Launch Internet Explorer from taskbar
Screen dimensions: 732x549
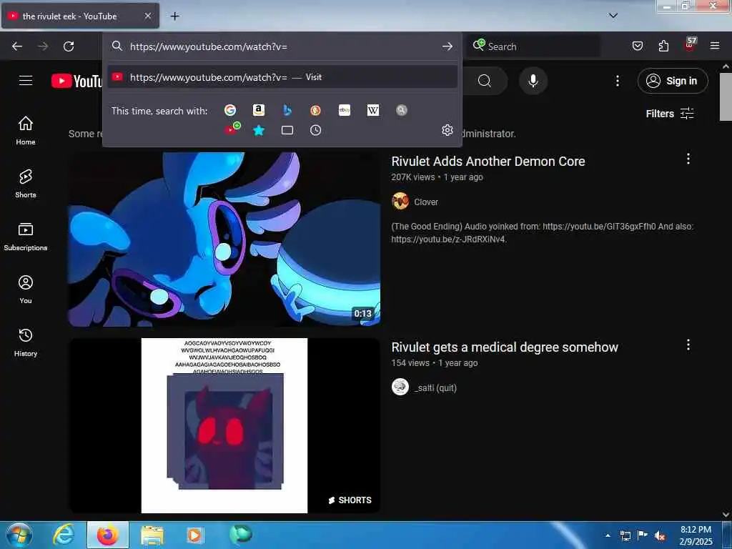[x=64, y=535]
